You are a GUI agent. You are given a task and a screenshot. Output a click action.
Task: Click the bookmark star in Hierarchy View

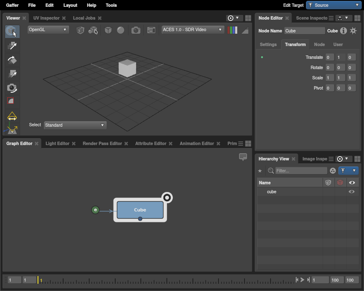[260, 171]
